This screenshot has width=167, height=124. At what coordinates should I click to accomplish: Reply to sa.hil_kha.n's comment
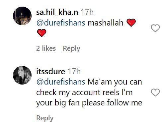tap(71, 48)
